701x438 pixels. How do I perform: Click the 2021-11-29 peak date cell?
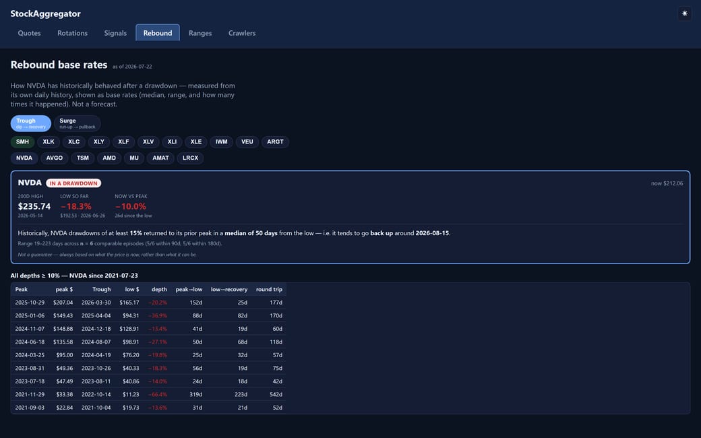(x=30, y=395)
